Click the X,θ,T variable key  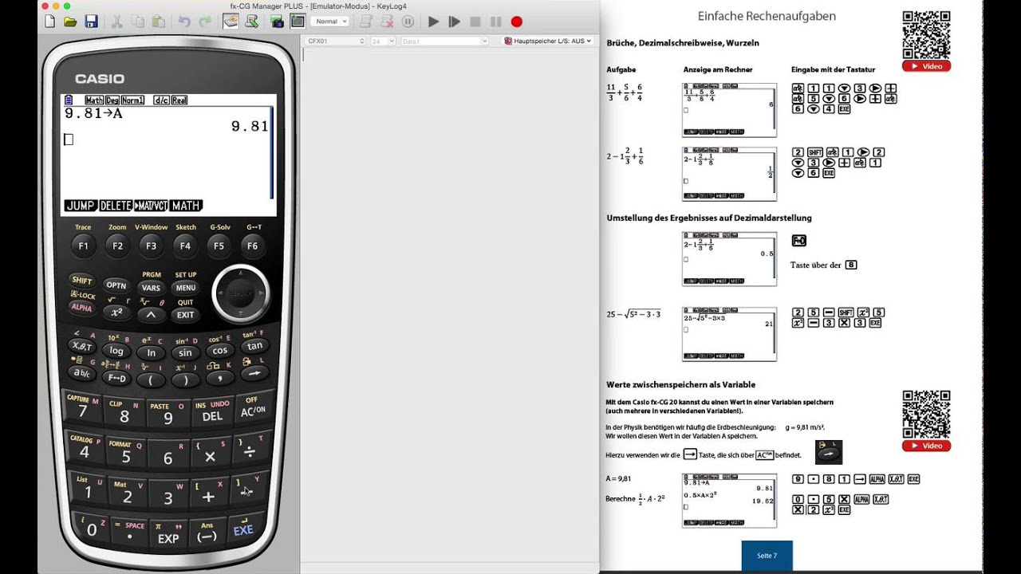(x=81, y=346)
